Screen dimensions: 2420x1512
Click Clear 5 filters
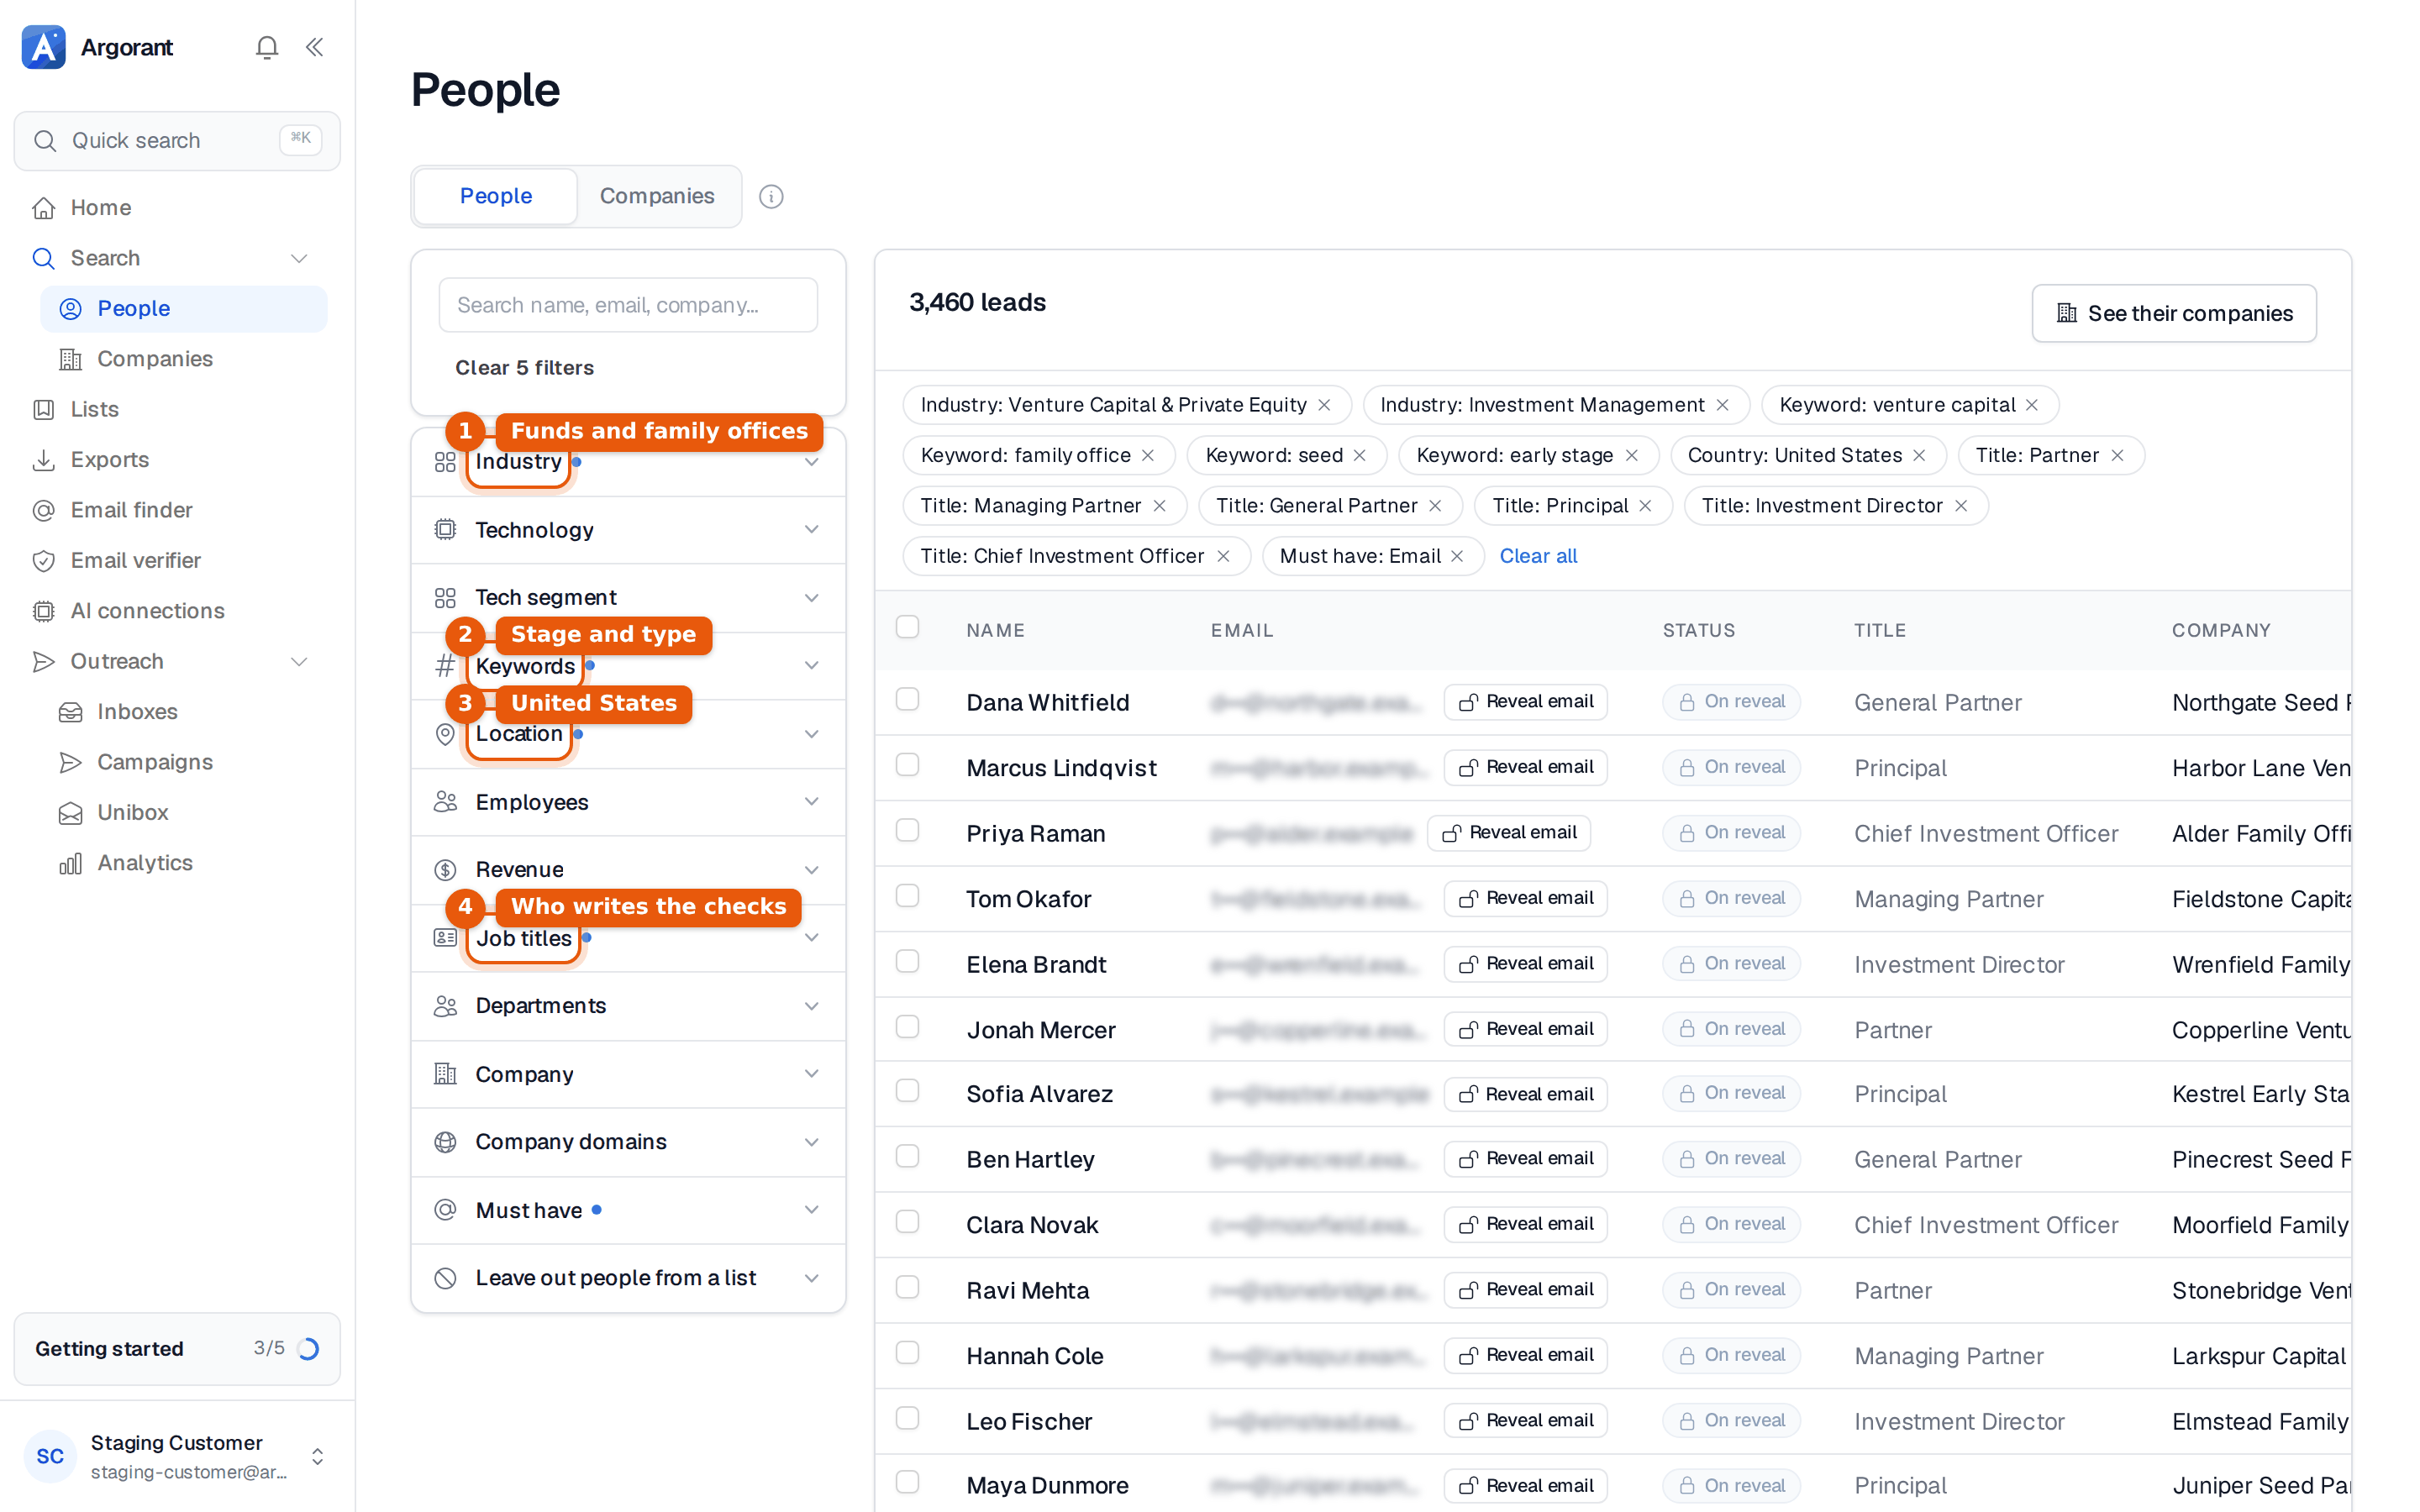[524, 368]
